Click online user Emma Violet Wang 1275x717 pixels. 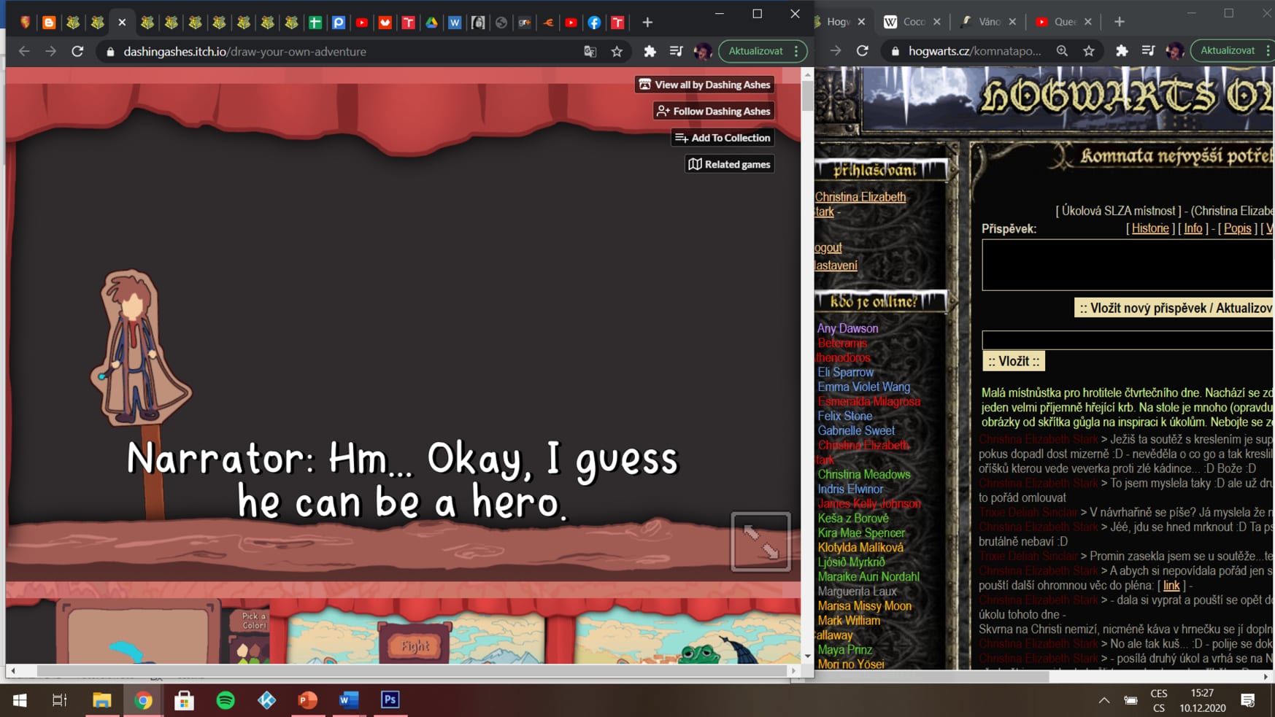click(863, 387)
